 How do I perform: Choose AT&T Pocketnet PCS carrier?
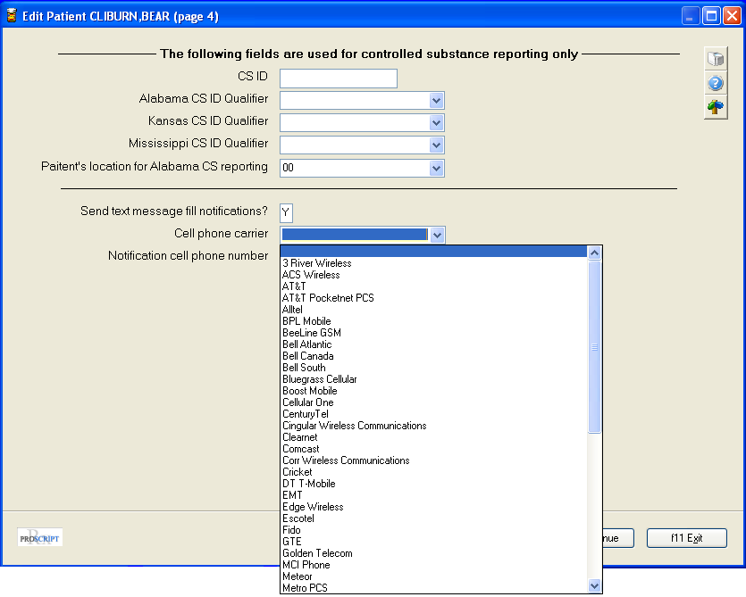pos(434,298)
